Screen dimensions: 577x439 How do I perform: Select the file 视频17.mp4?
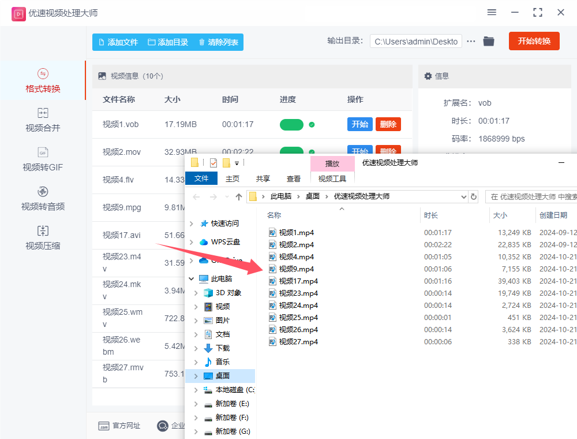[x=298, y=281]
